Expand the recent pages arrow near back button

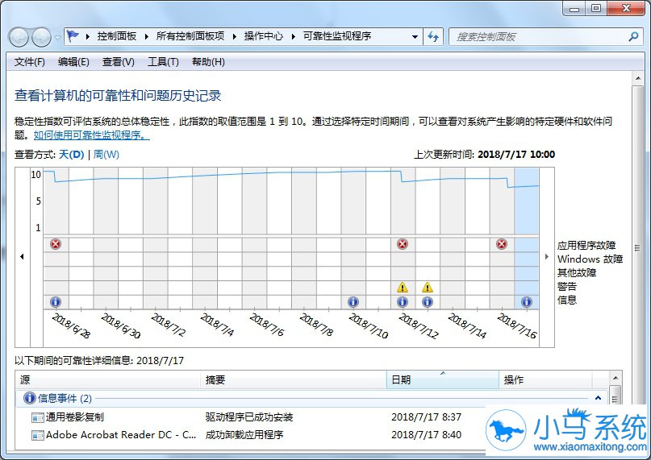(58, 37)
